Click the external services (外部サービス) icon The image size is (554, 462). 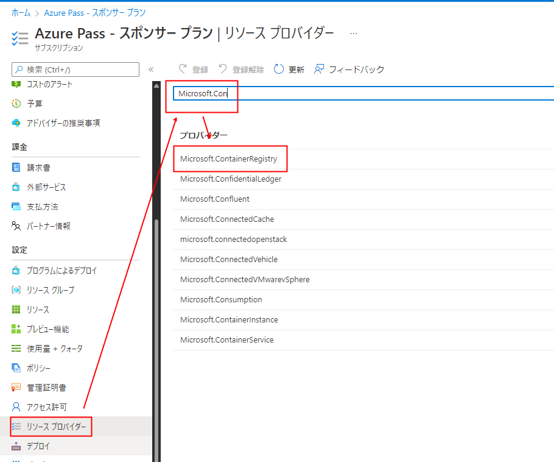coord(16,187)
